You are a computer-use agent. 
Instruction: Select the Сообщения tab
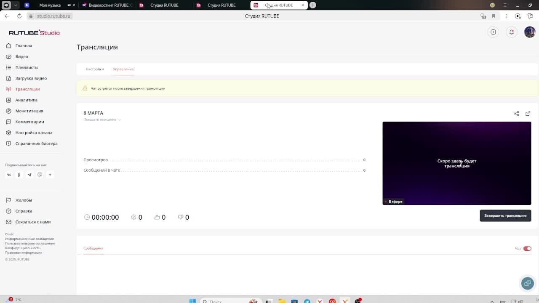coord(93,248)
